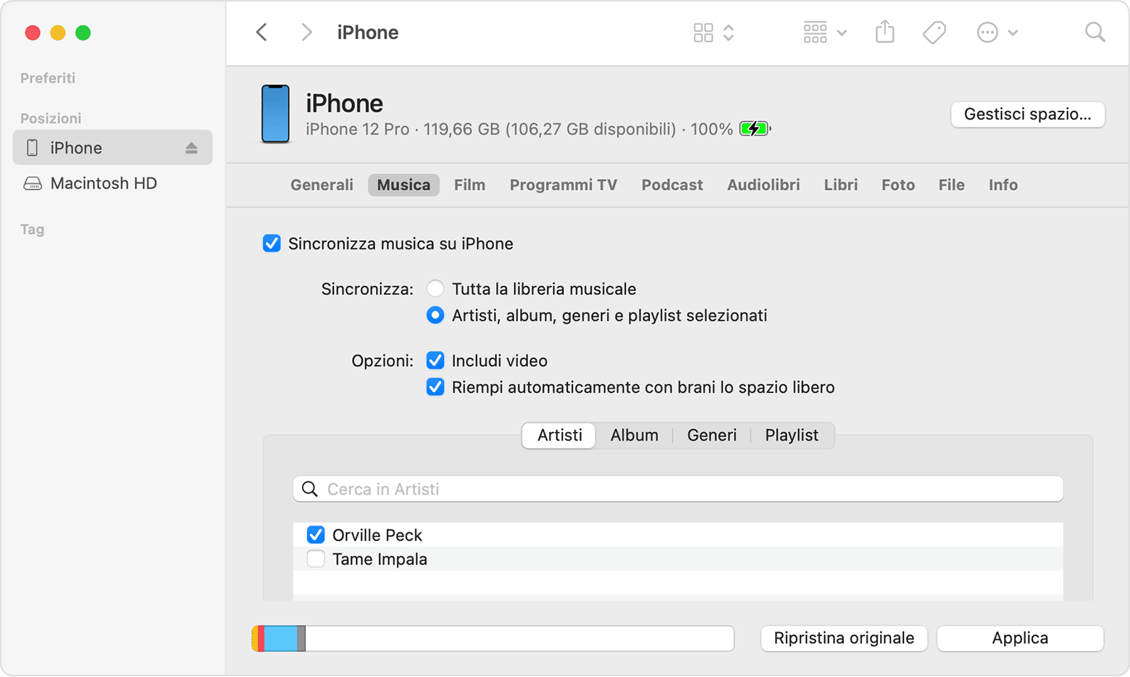Select the Album segment

click(x=635, y=436)
